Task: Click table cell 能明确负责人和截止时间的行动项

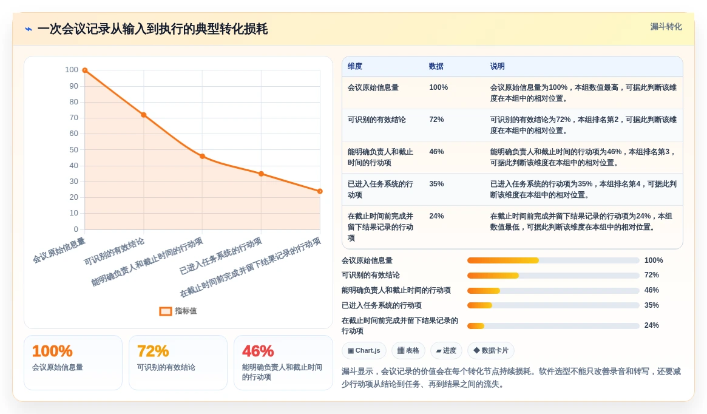Action: pyautogui.click(x=381, y=157)
